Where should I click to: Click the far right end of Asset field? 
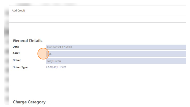(x=183, y=54)
